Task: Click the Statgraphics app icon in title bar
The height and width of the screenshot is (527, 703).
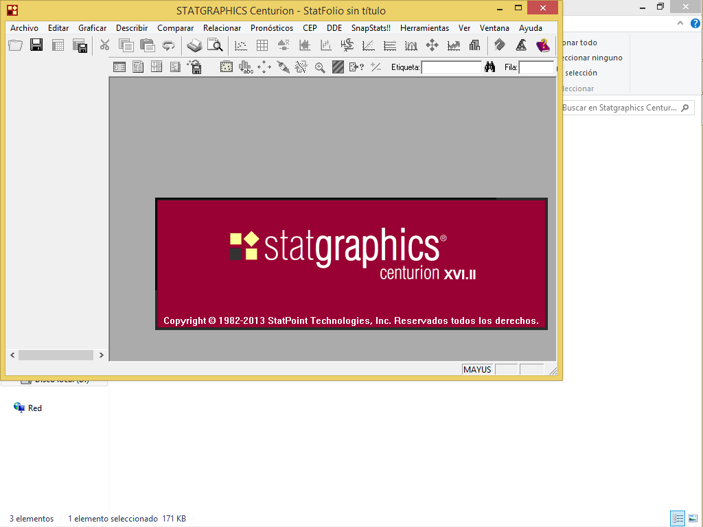Action: pyautogui.click(x=12, y=10)
